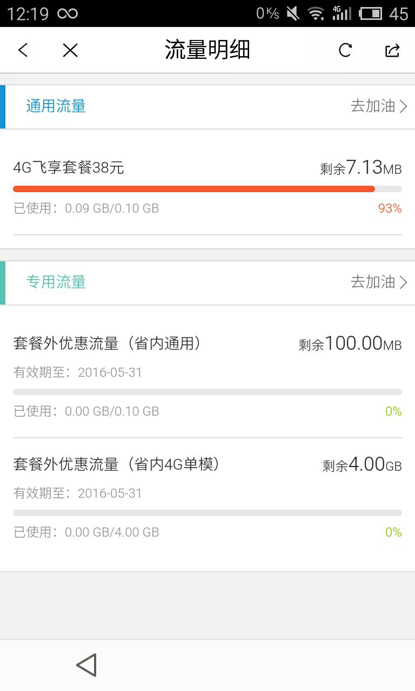
Task: Tap the 剩余4.00GB remaining amount
Action: coord(362,465)
